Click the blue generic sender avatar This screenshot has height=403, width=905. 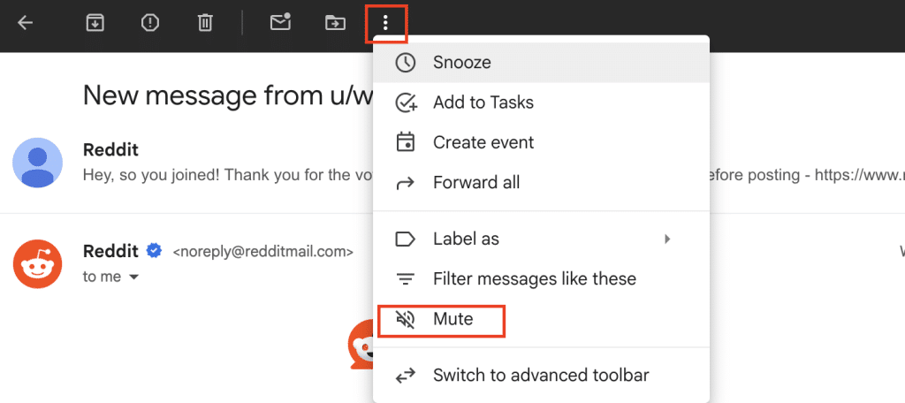click(37, 163)
